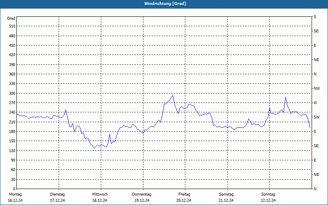Select the date 20.12.24
328x205 pixels.
[x=184, y=200]
